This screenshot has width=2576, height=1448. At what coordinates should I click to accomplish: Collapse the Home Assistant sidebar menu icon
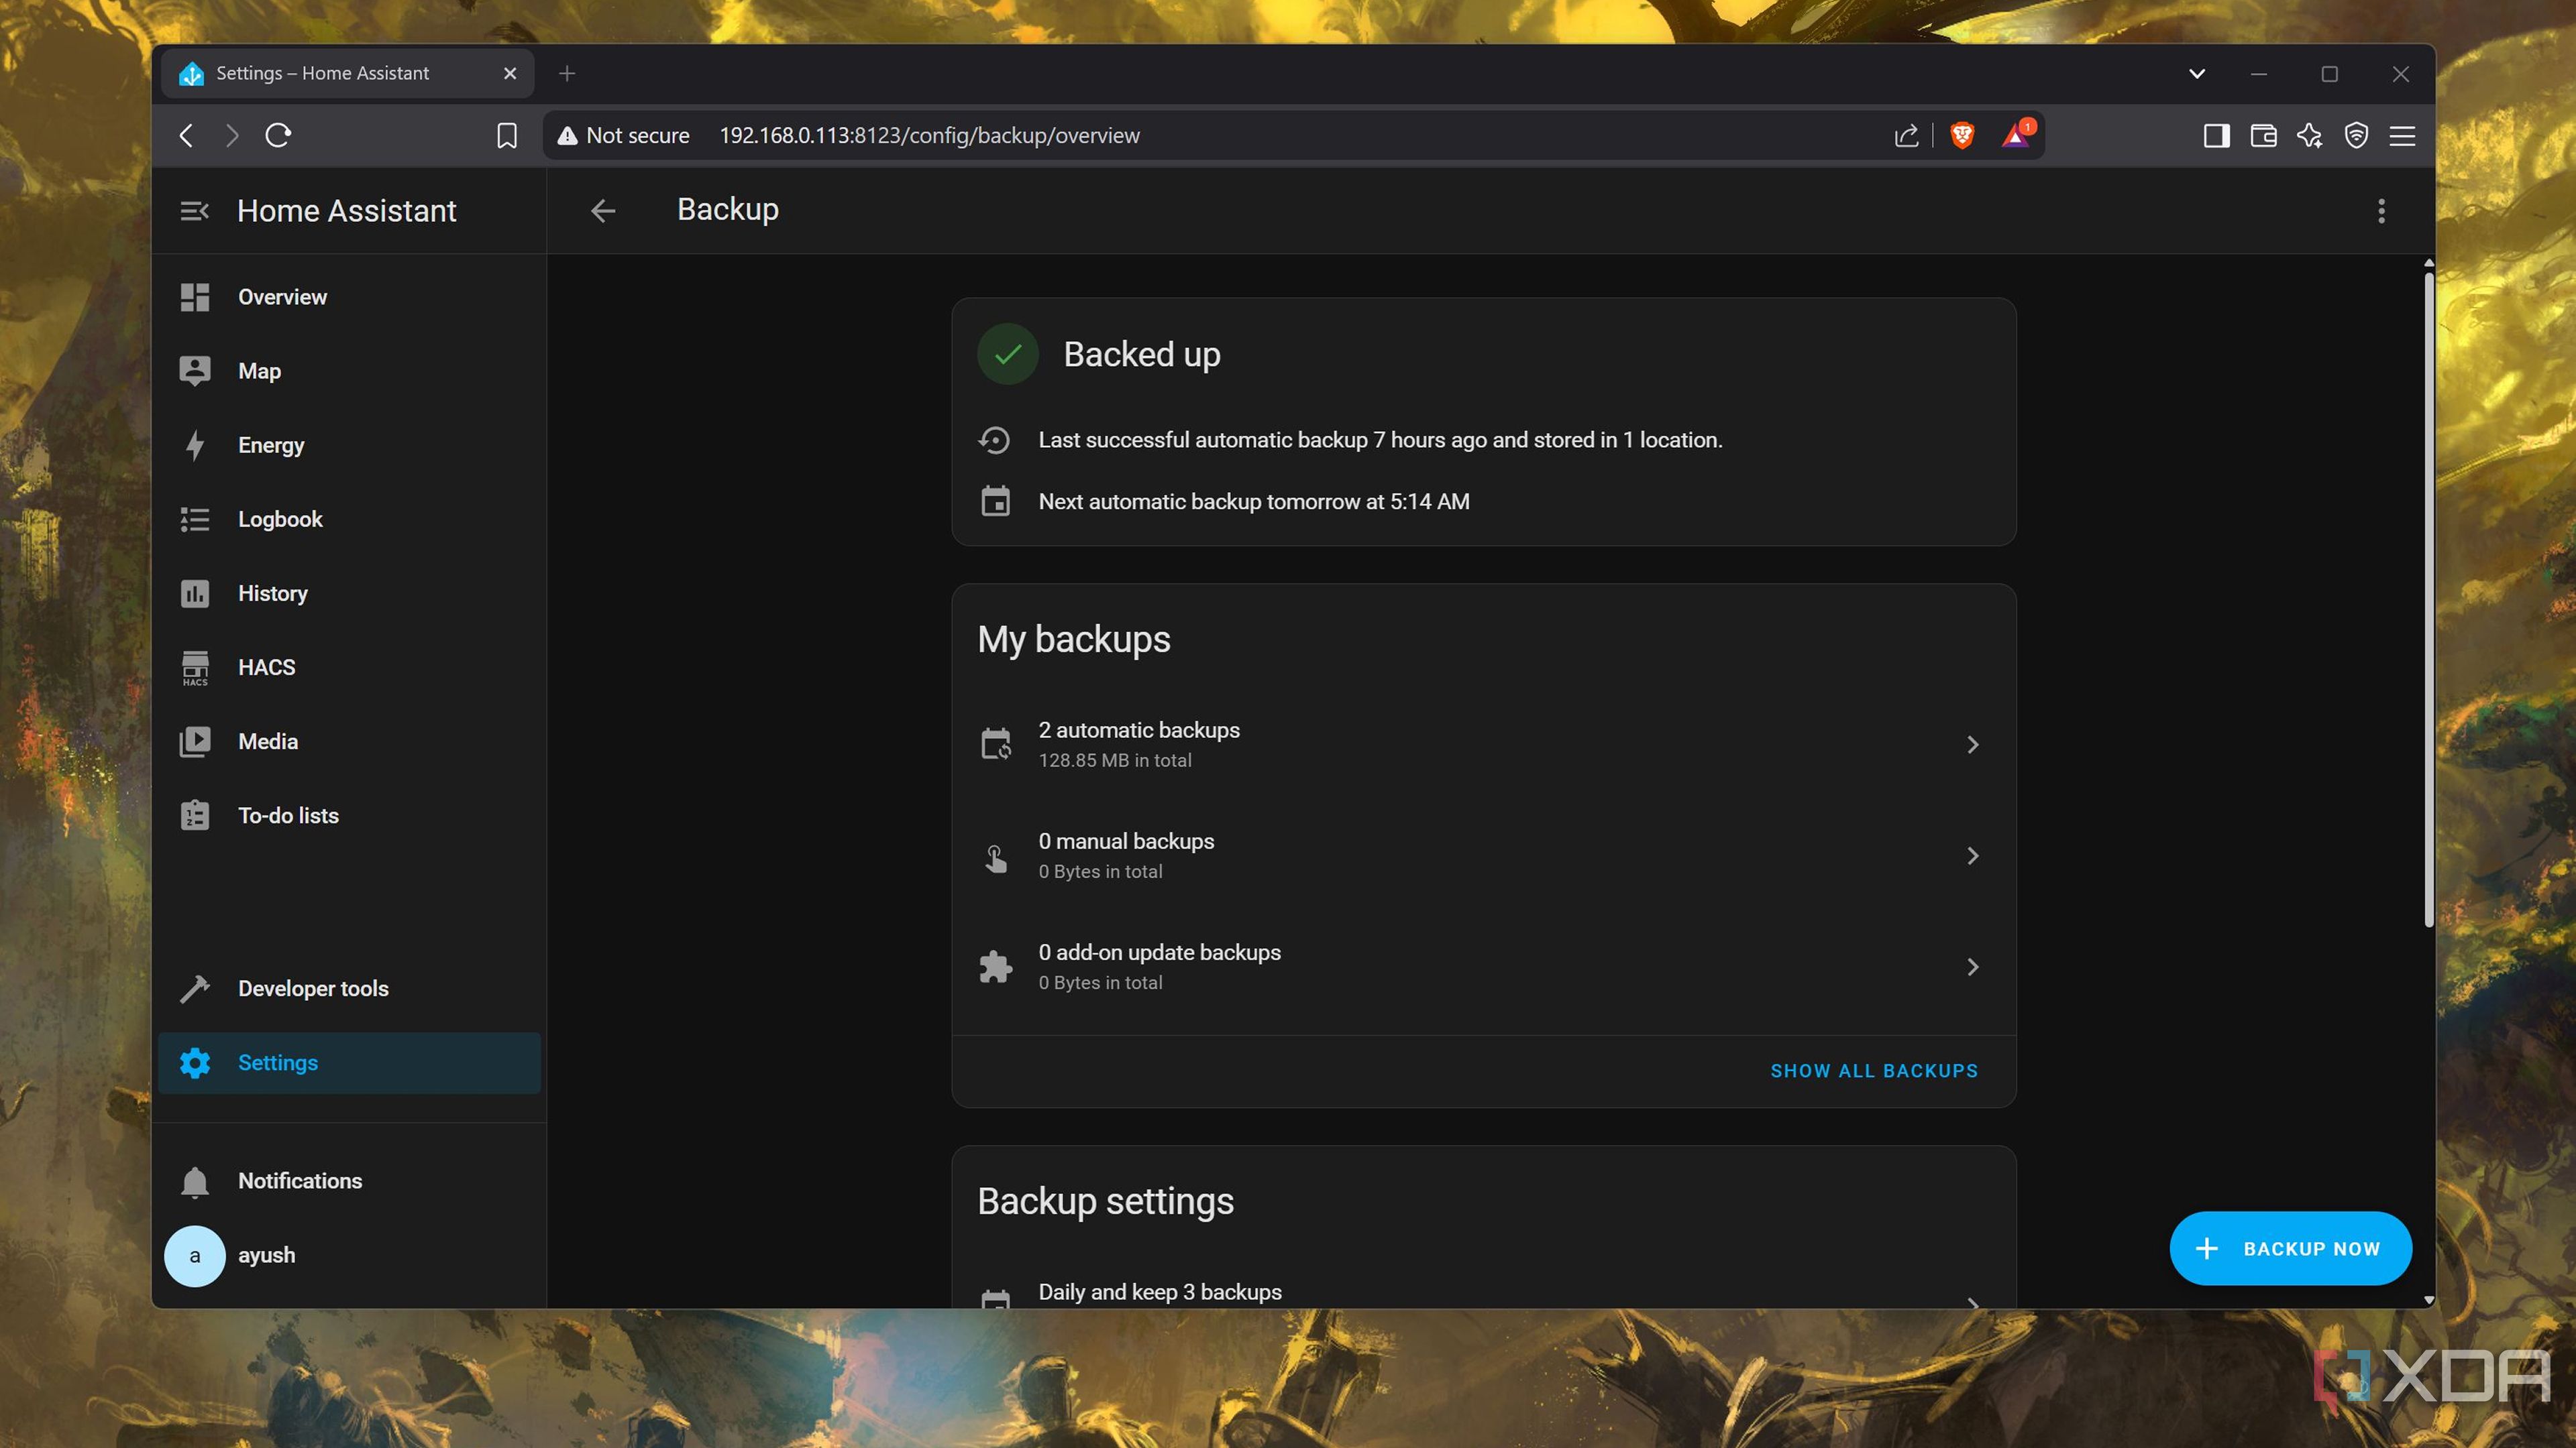(x=194, y=211)
